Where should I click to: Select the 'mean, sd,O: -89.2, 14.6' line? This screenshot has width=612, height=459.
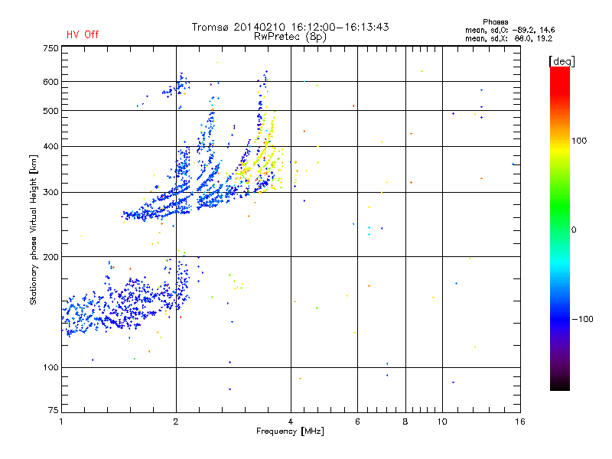coord(509,30)
